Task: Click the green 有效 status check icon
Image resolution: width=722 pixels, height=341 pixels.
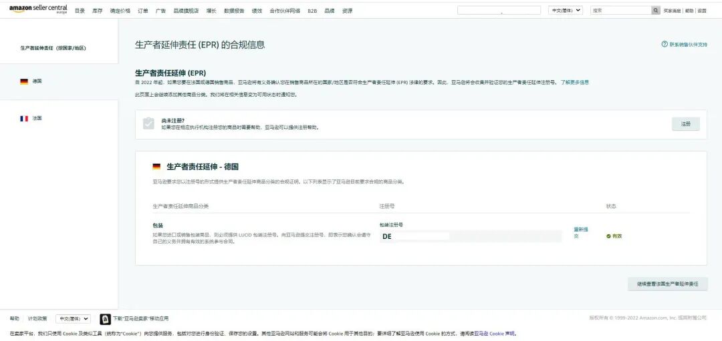Action: 608,236
